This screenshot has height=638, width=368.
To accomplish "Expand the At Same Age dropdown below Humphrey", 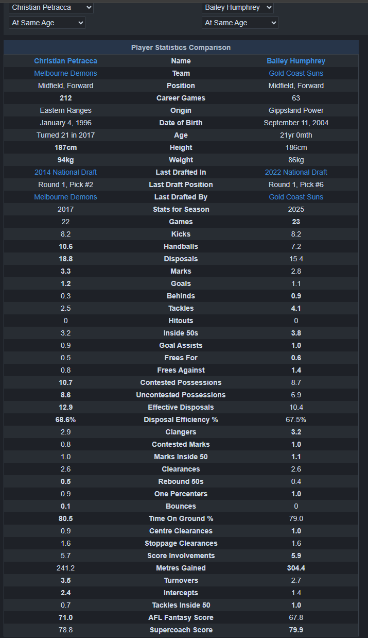I will [240, 23].
